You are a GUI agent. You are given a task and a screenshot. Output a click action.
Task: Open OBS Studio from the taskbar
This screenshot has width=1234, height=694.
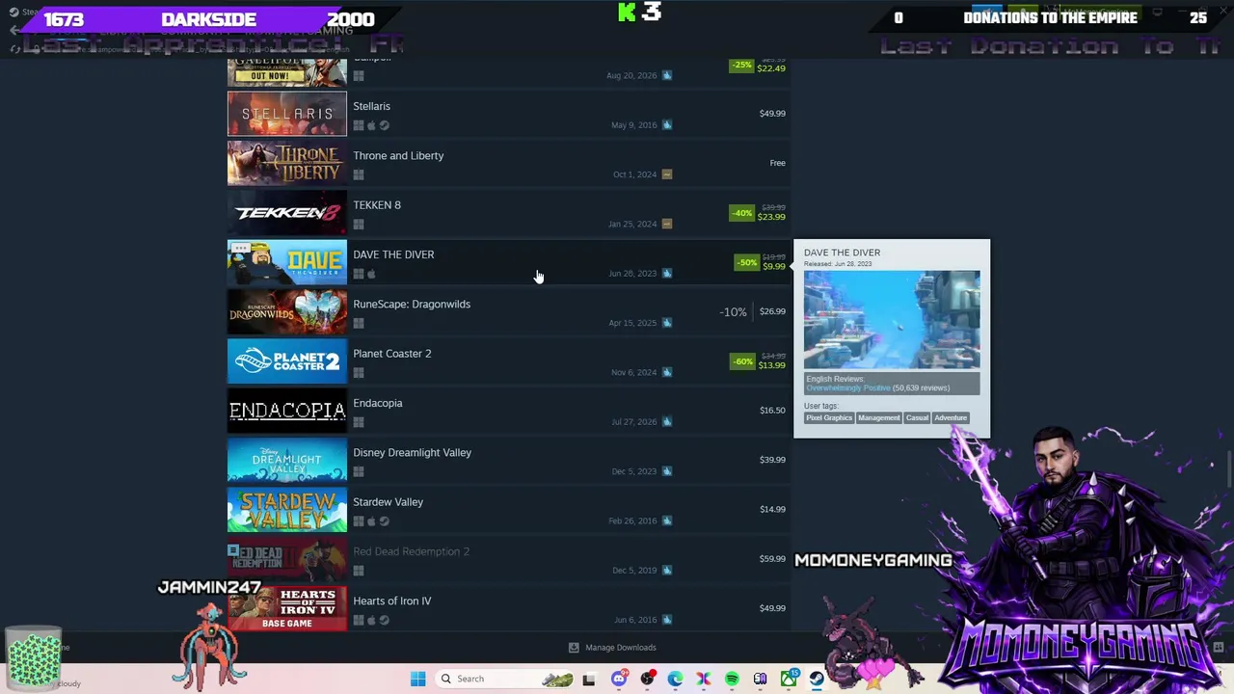pos(647,679)
